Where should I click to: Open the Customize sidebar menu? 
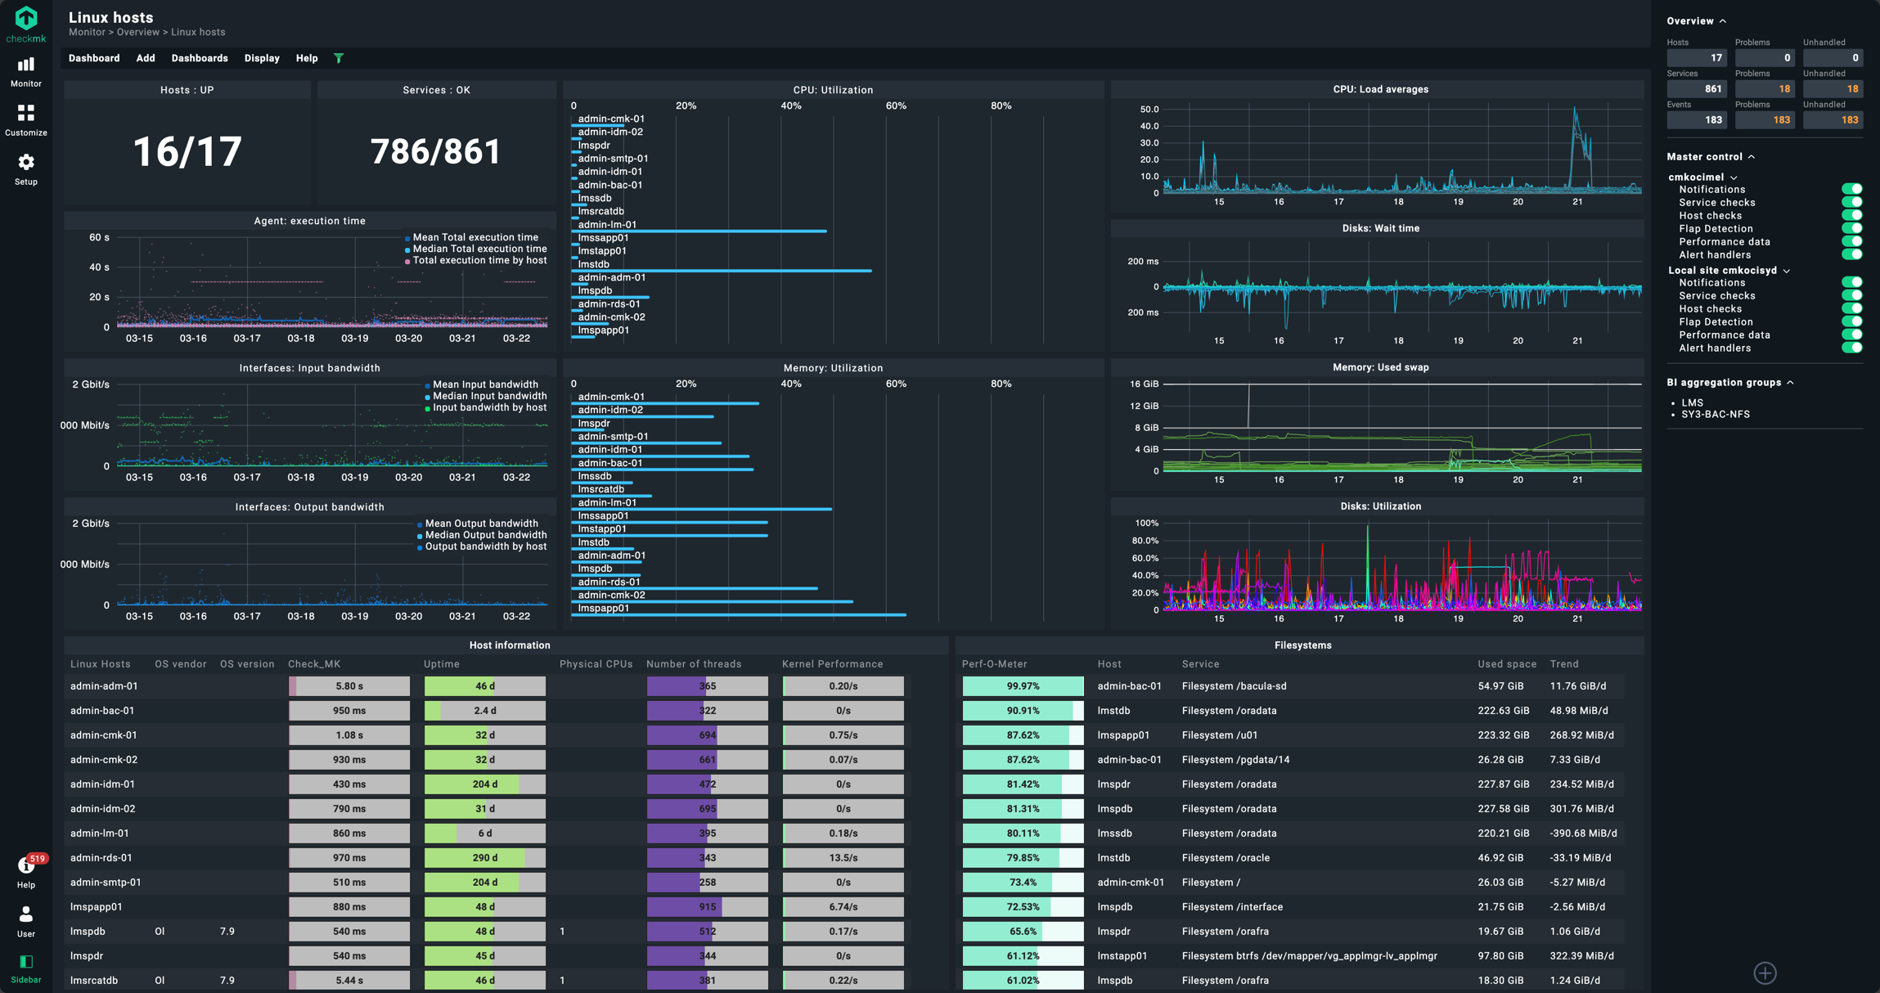coord(26,120)
